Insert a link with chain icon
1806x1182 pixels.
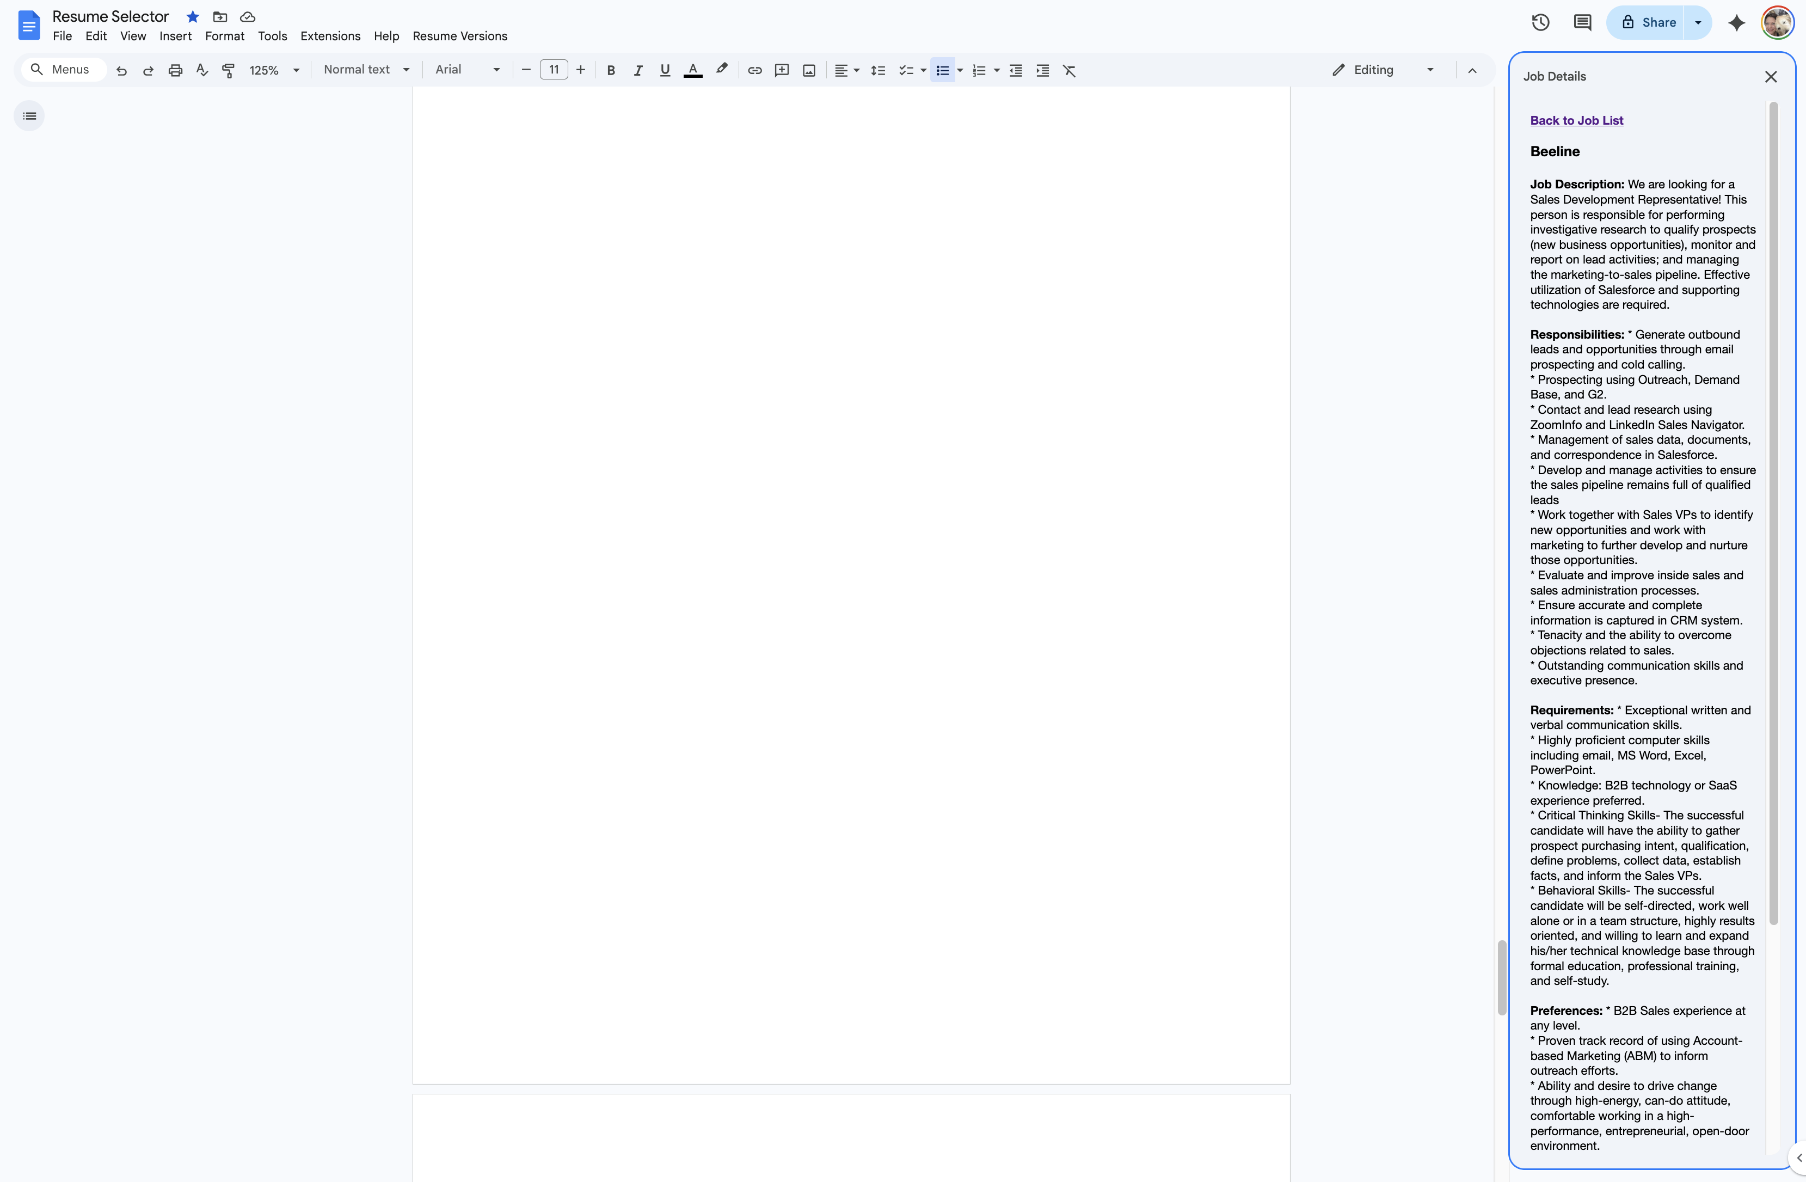pyautogui.click(x=755, y=71)
